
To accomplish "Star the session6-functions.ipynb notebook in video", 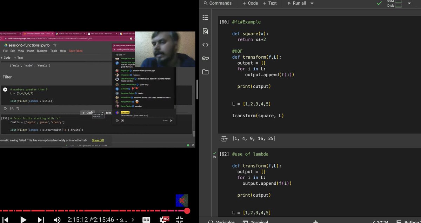I will (54, 45).
